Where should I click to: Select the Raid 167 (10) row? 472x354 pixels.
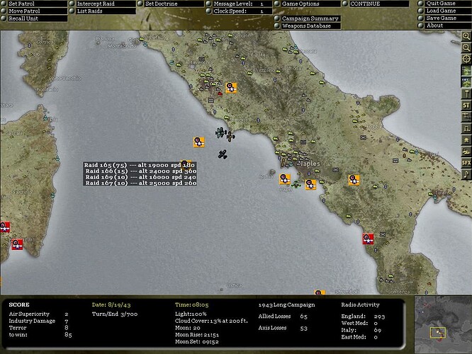(x=140, y=183)
